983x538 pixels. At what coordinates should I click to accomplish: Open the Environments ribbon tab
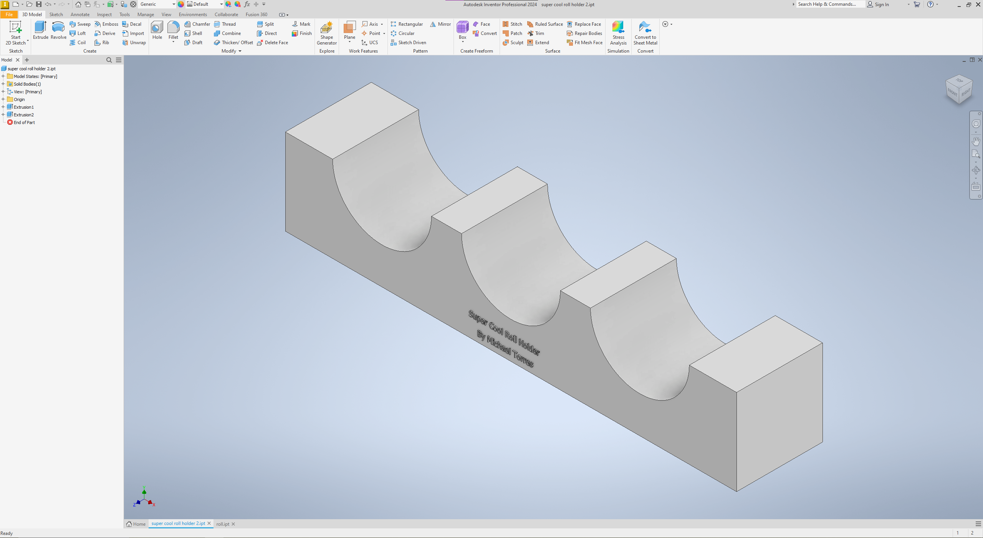tap(193, 15)
